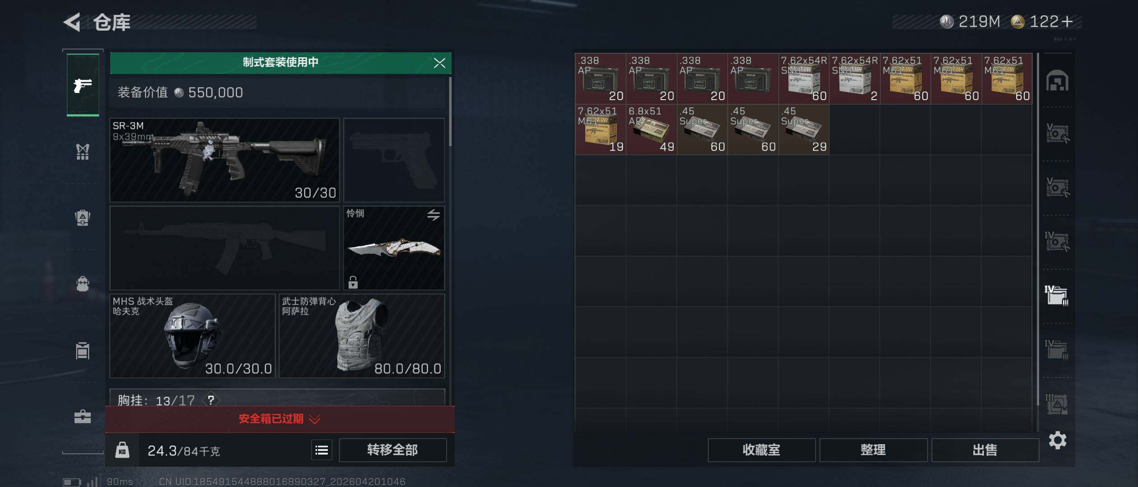Dismiss the 制式套装使用中 banner
The width and height of the screenshot is (1138, 487).
pos(439,63)
